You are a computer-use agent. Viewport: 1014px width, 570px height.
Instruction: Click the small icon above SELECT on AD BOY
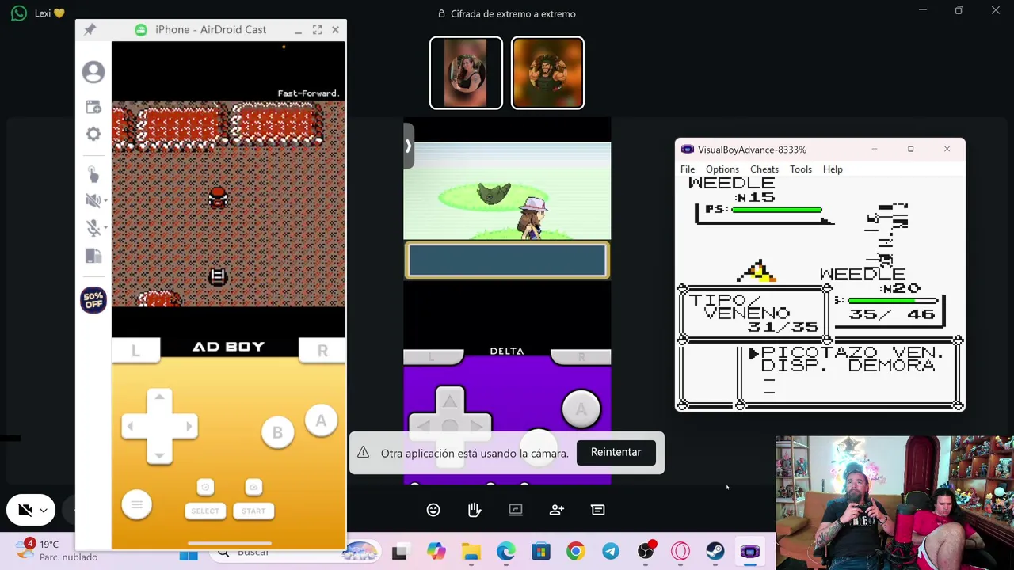[x=205, y=487]
